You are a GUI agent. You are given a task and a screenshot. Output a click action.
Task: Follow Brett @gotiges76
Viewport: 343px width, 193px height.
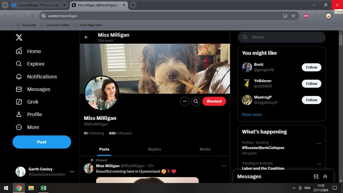point(311,67)
